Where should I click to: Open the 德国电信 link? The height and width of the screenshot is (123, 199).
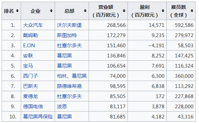point(33,107)
